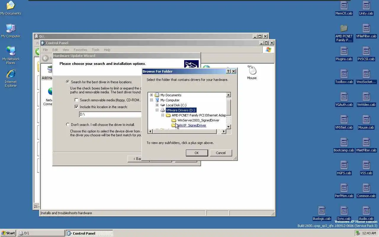This screenshot has height=237, width=379.
Task: Expand Local Disk (C:) tree node
Action: pos(157,105)
